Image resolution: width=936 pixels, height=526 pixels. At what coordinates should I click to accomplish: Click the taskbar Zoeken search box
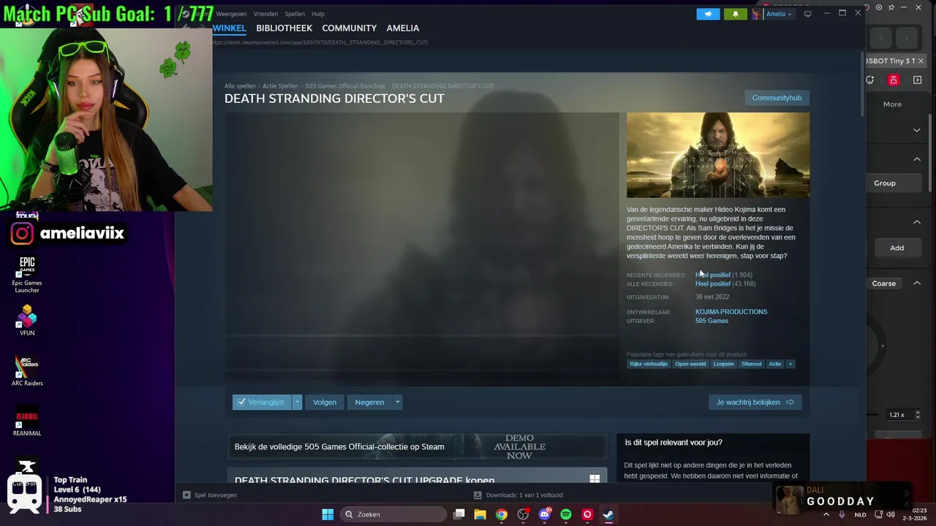(x=394, y=514)
